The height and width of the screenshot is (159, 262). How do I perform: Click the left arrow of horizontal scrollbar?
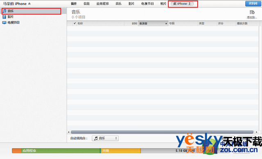pyautogui.click(x=68, y=132)
